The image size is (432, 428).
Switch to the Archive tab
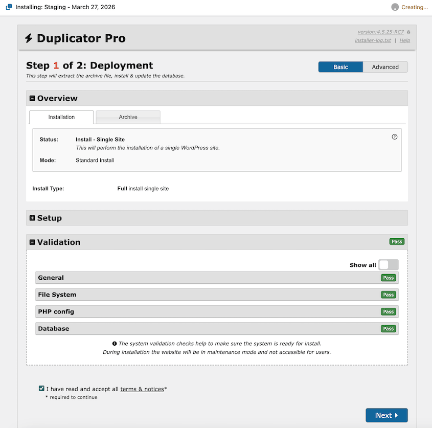[x=128, y=117]
